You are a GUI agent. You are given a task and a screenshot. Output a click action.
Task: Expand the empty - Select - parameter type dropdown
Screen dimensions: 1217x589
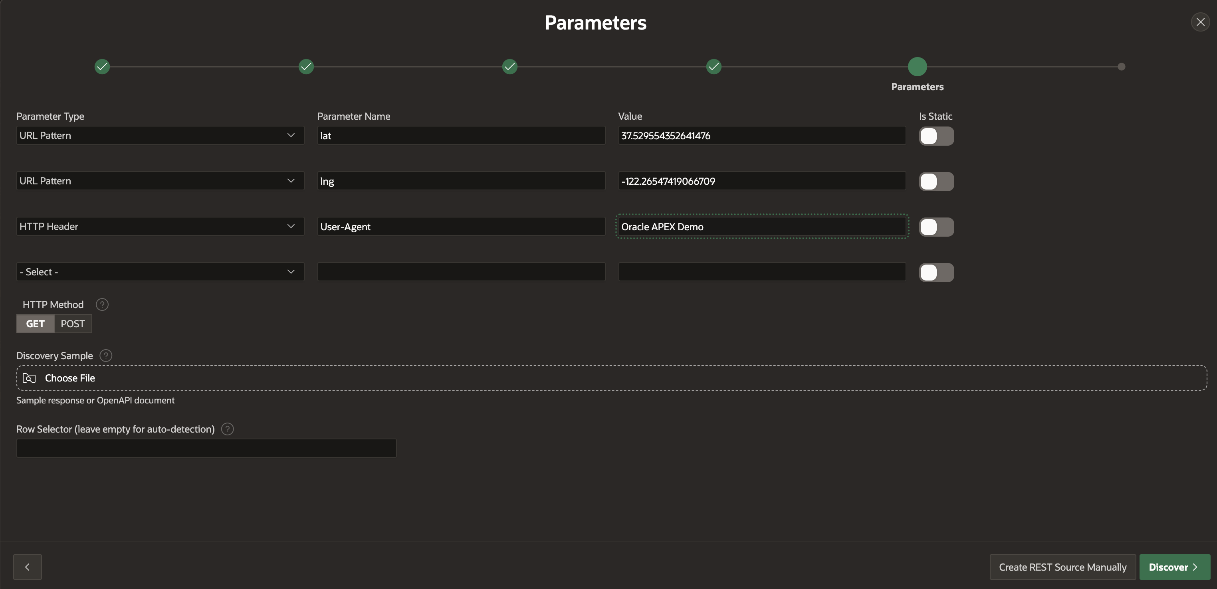click(x=160, y=272)
